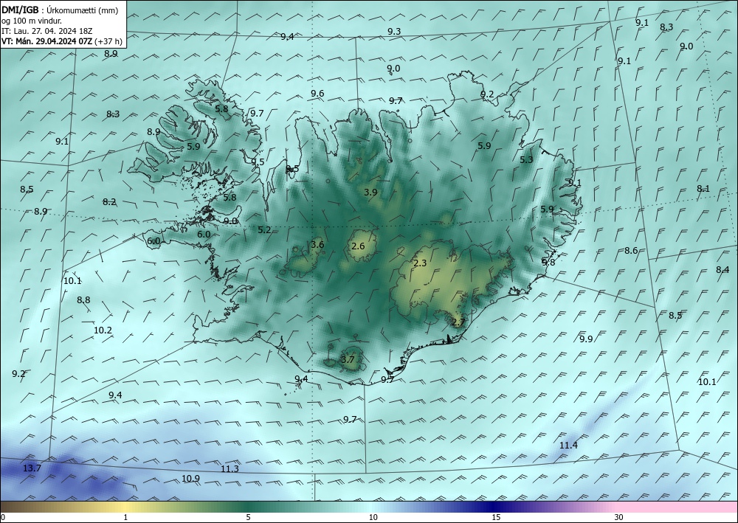Click the 'IT: Lau. 27. 04. 2024 18Z' line
Screen dimensions: 738x523
pos(47,31)
